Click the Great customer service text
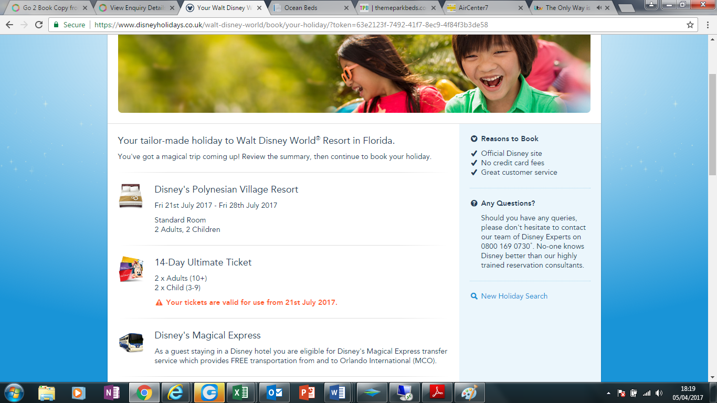Image resolution: width=717 pixels, height=403 pixels. [x=519, y=173]
